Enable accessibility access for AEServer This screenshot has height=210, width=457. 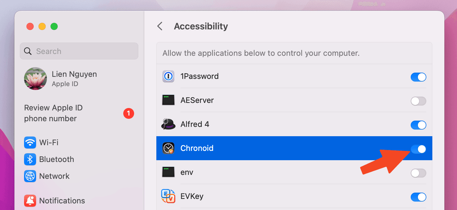click(x=419, y=101)
